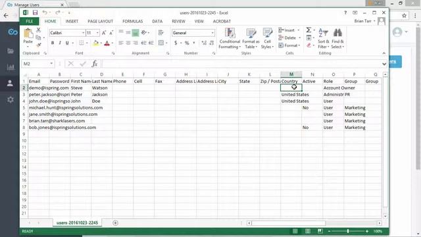This screenshot has width=421, height=237.
Task: Click the horizontal scrollbar thumb
Action: click(289, 223)
